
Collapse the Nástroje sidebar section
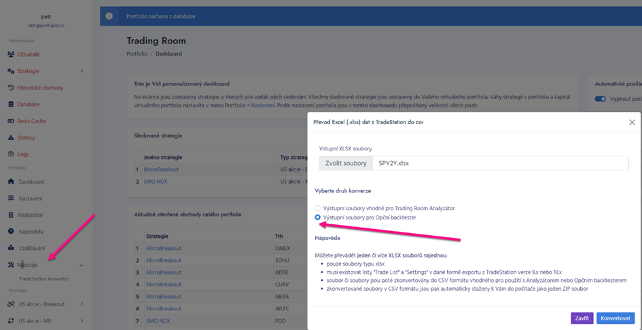point(82,265)
